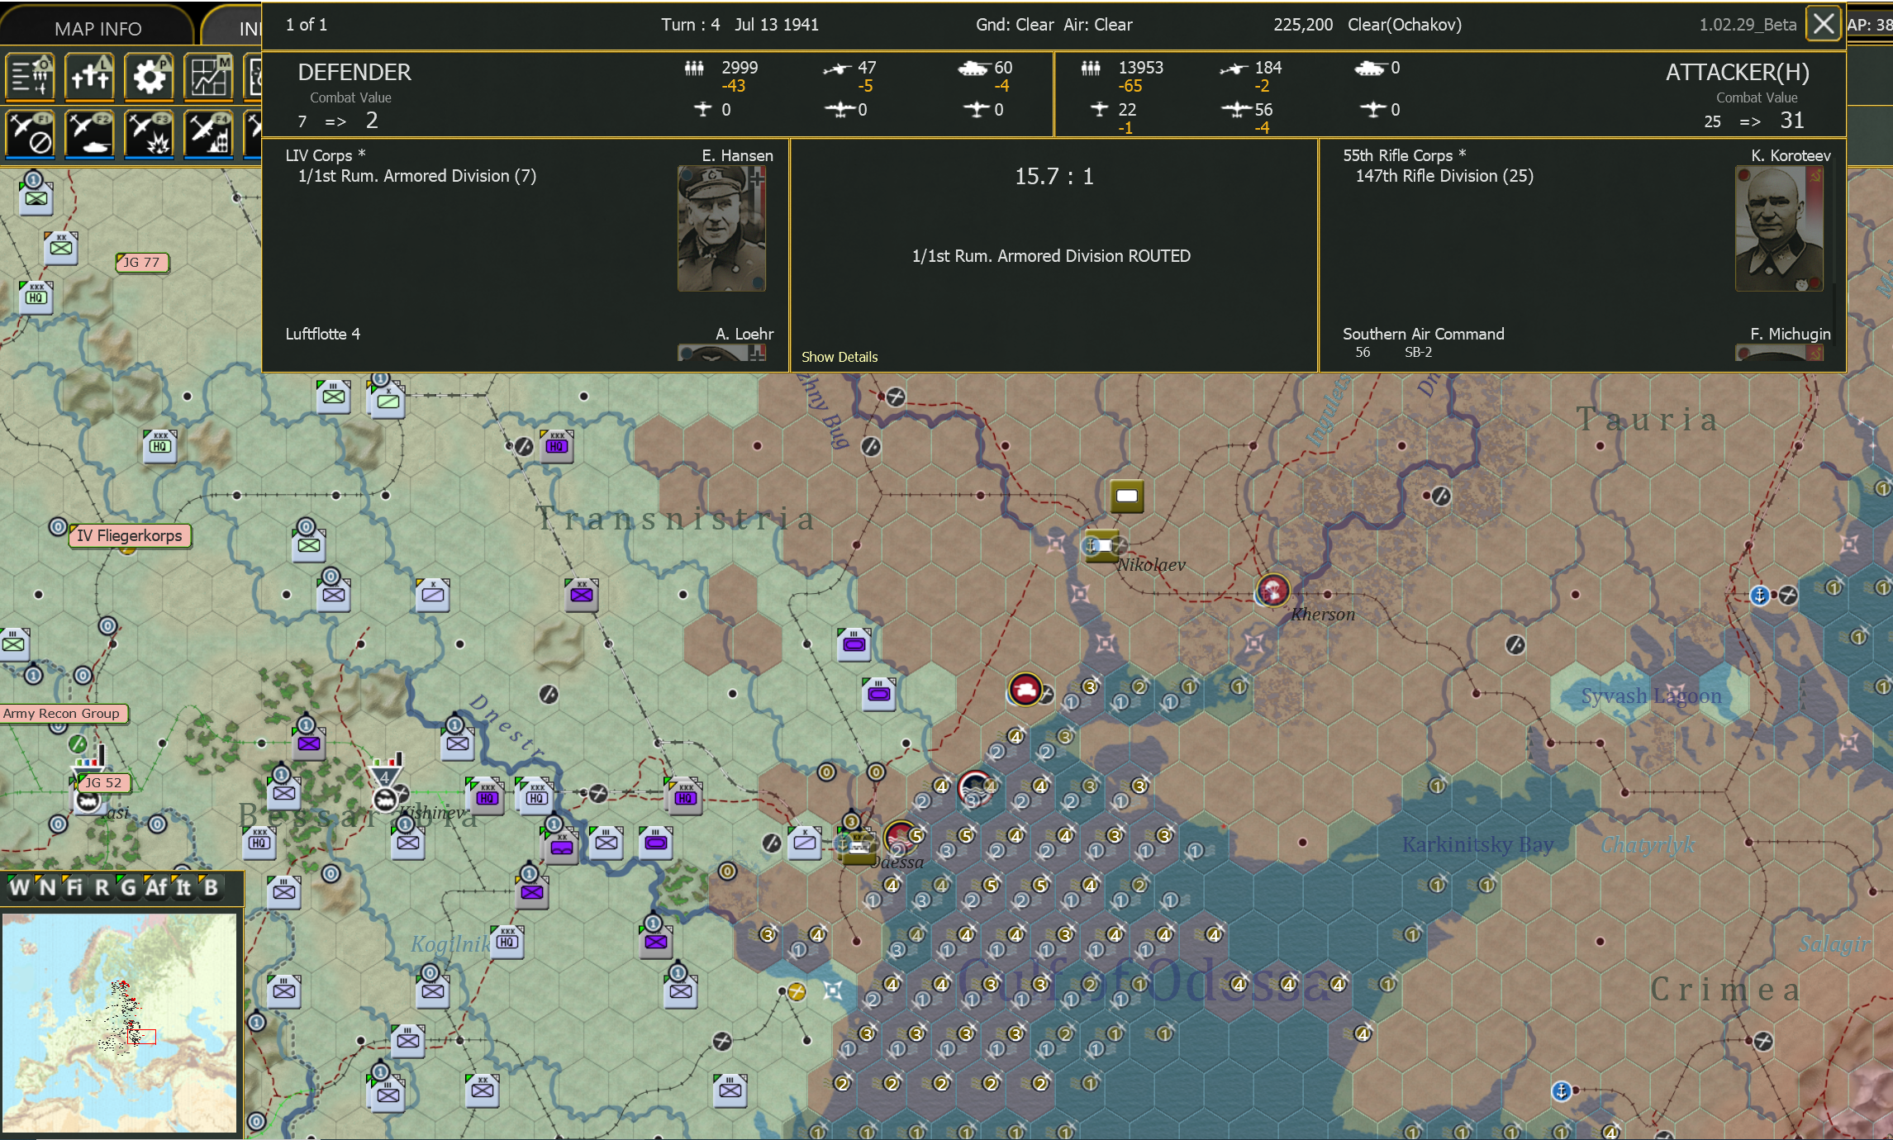Select F1 air mode with no-mission icon
Image resolution: width=1893 pixels, height=1140 pixels.
tap(30, 133)
